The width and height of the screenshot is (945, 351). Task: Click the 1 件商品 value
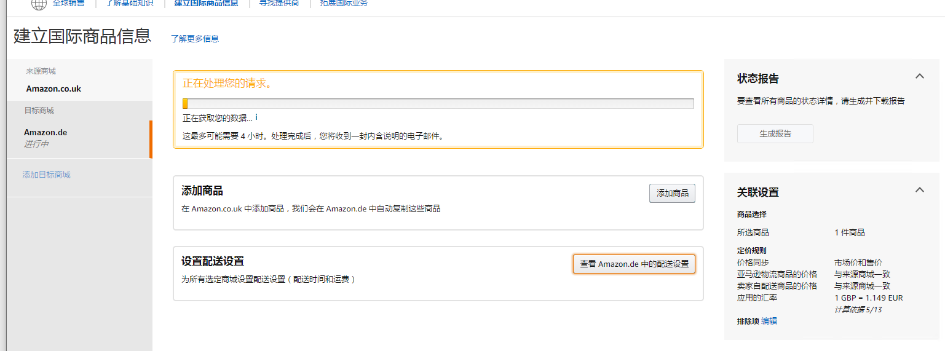[x=850, y=232]
